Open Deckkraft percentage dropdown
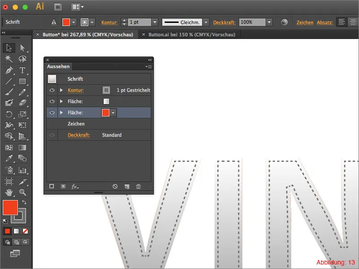 click(269, 22)
